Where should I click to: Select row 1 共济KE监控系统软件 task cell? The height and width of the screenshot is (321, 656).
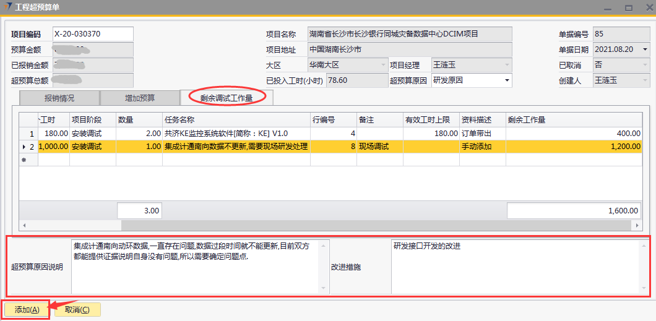click(x=235, y=133)
